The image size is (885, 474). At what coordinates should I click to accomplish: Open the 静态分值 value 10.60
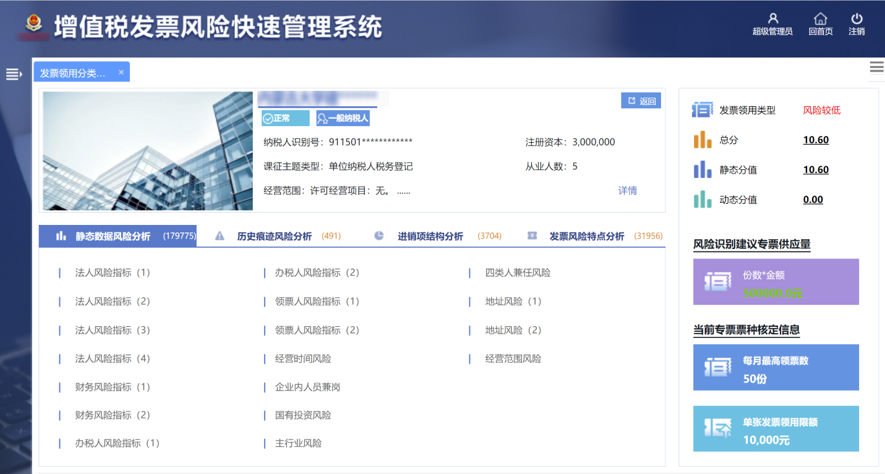pyautogui.click(x=816, y=170)
